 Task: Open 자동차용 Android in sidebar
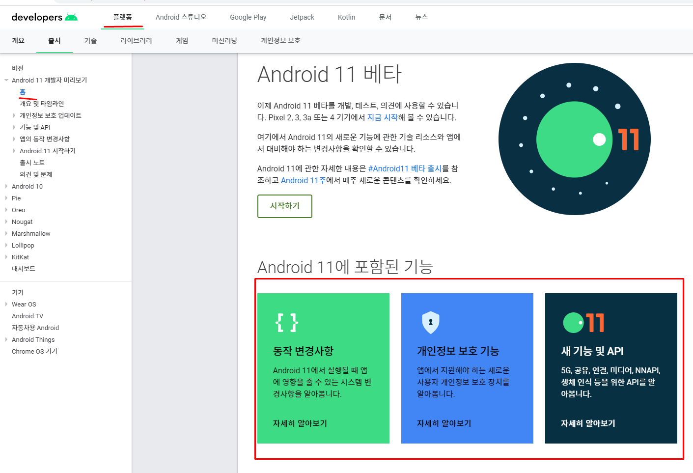click(x=35, y=328)
